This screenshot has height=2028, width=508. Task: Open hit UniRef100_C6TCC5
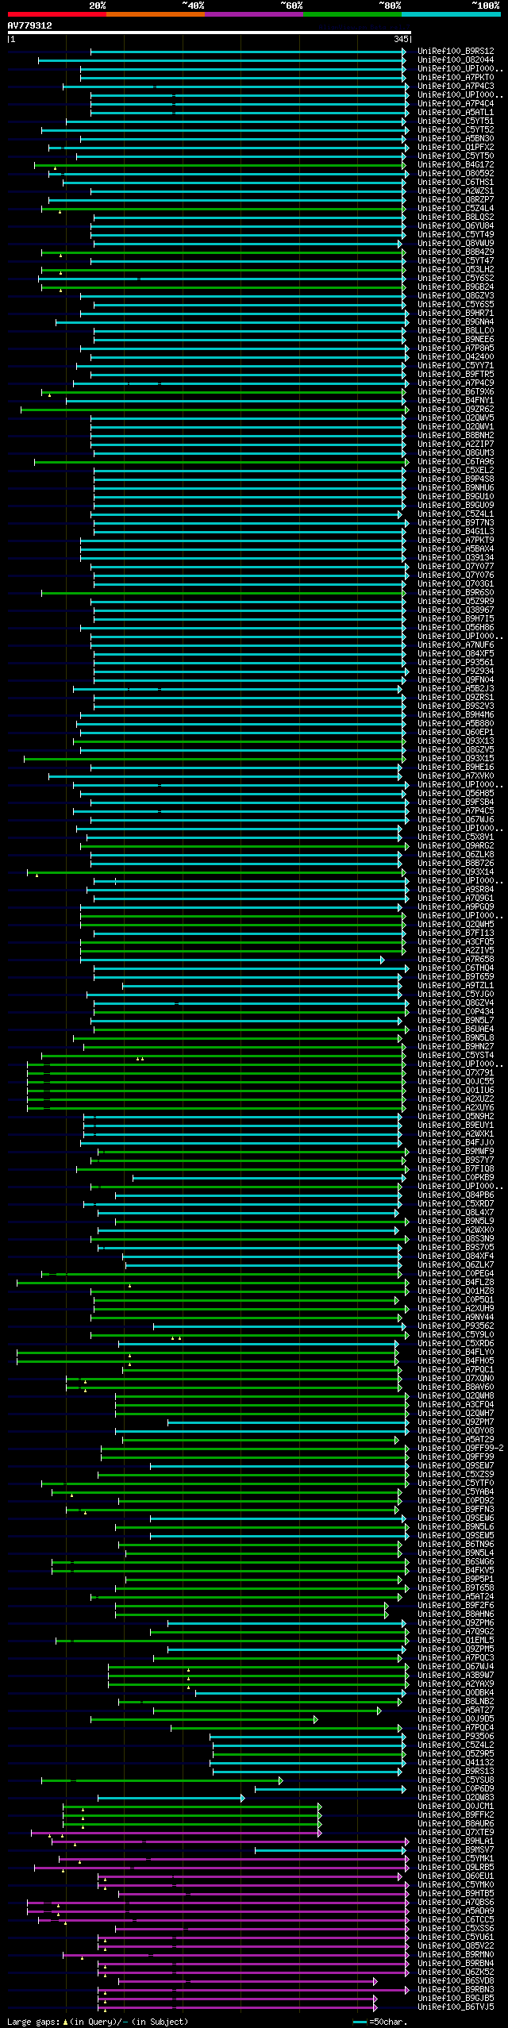(x=456, y=1920)
